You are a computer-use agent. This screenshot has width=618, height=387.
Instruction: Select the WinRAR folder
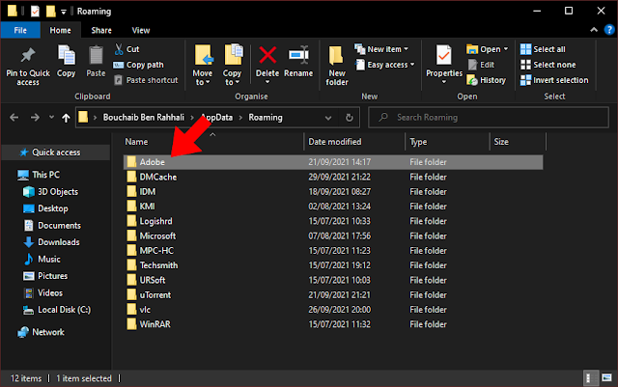[x=333, y=324]
